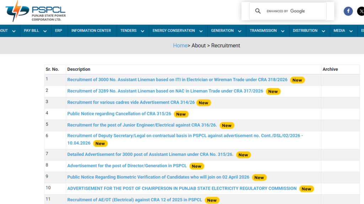This screenshot has width=364, height=204.
Task: Click the New badge on the CRA 318/2026 row
Action: click(x=297, y=80)
